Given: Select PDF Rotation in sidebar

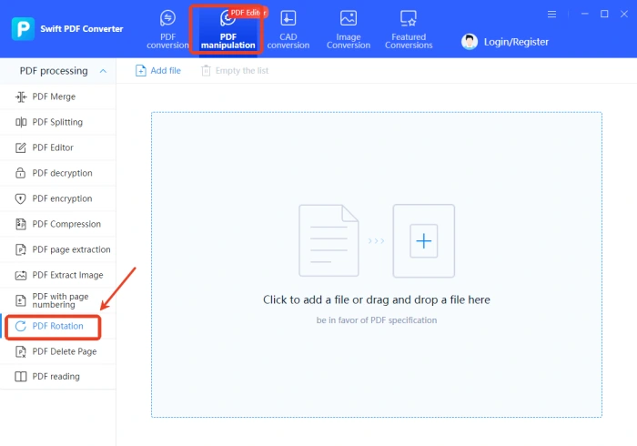Looking at the screenshot, I should tap(58, 326).
